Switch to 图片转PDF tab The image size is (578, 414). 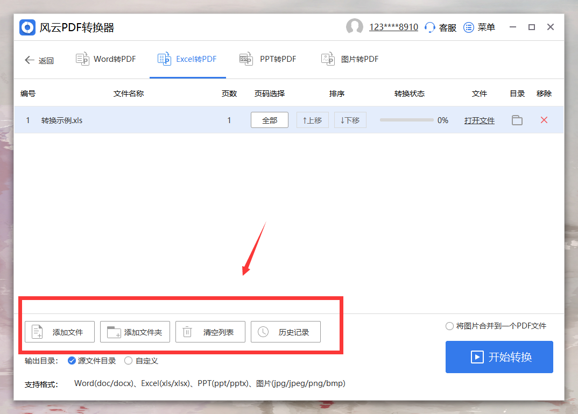click(350, 59)
